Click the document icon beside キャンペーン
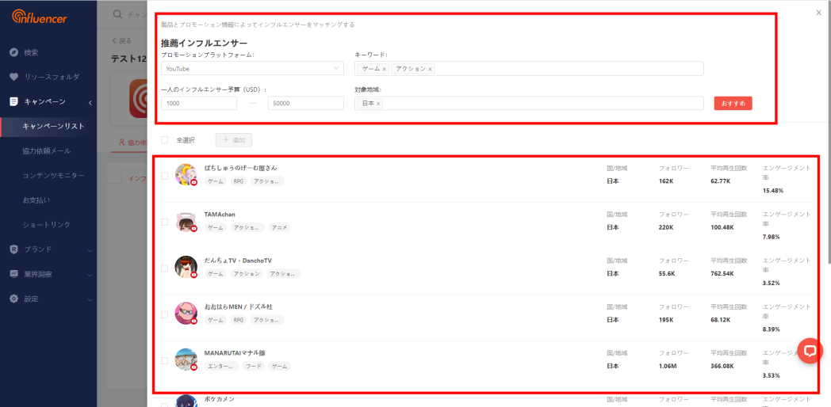The height and width of the screenshot is (407, 831). point(14,101)
